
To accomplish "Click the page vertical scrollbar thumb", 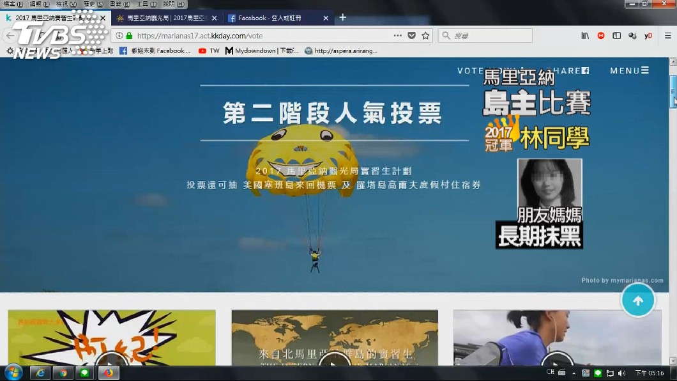I will (673, 91).
